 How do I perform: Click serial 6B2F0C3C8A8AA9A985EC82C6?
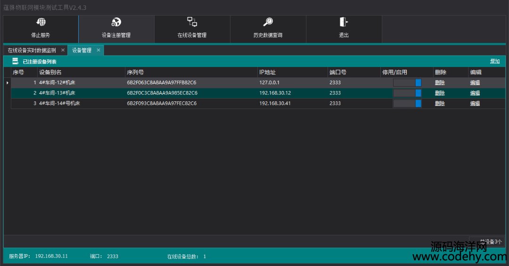pyautogui.click(x=162, y=93)
